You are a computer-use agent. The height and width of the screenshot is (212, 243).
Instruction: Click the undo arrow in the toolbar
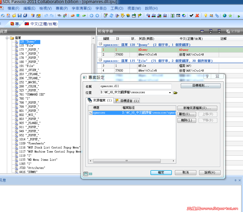coord(46,16)
